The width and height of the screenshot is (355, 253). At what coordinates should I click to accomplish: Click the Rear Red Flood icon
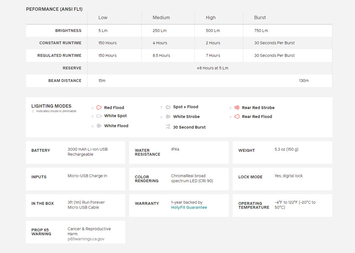pyautogui.click(x=237, y=117)
